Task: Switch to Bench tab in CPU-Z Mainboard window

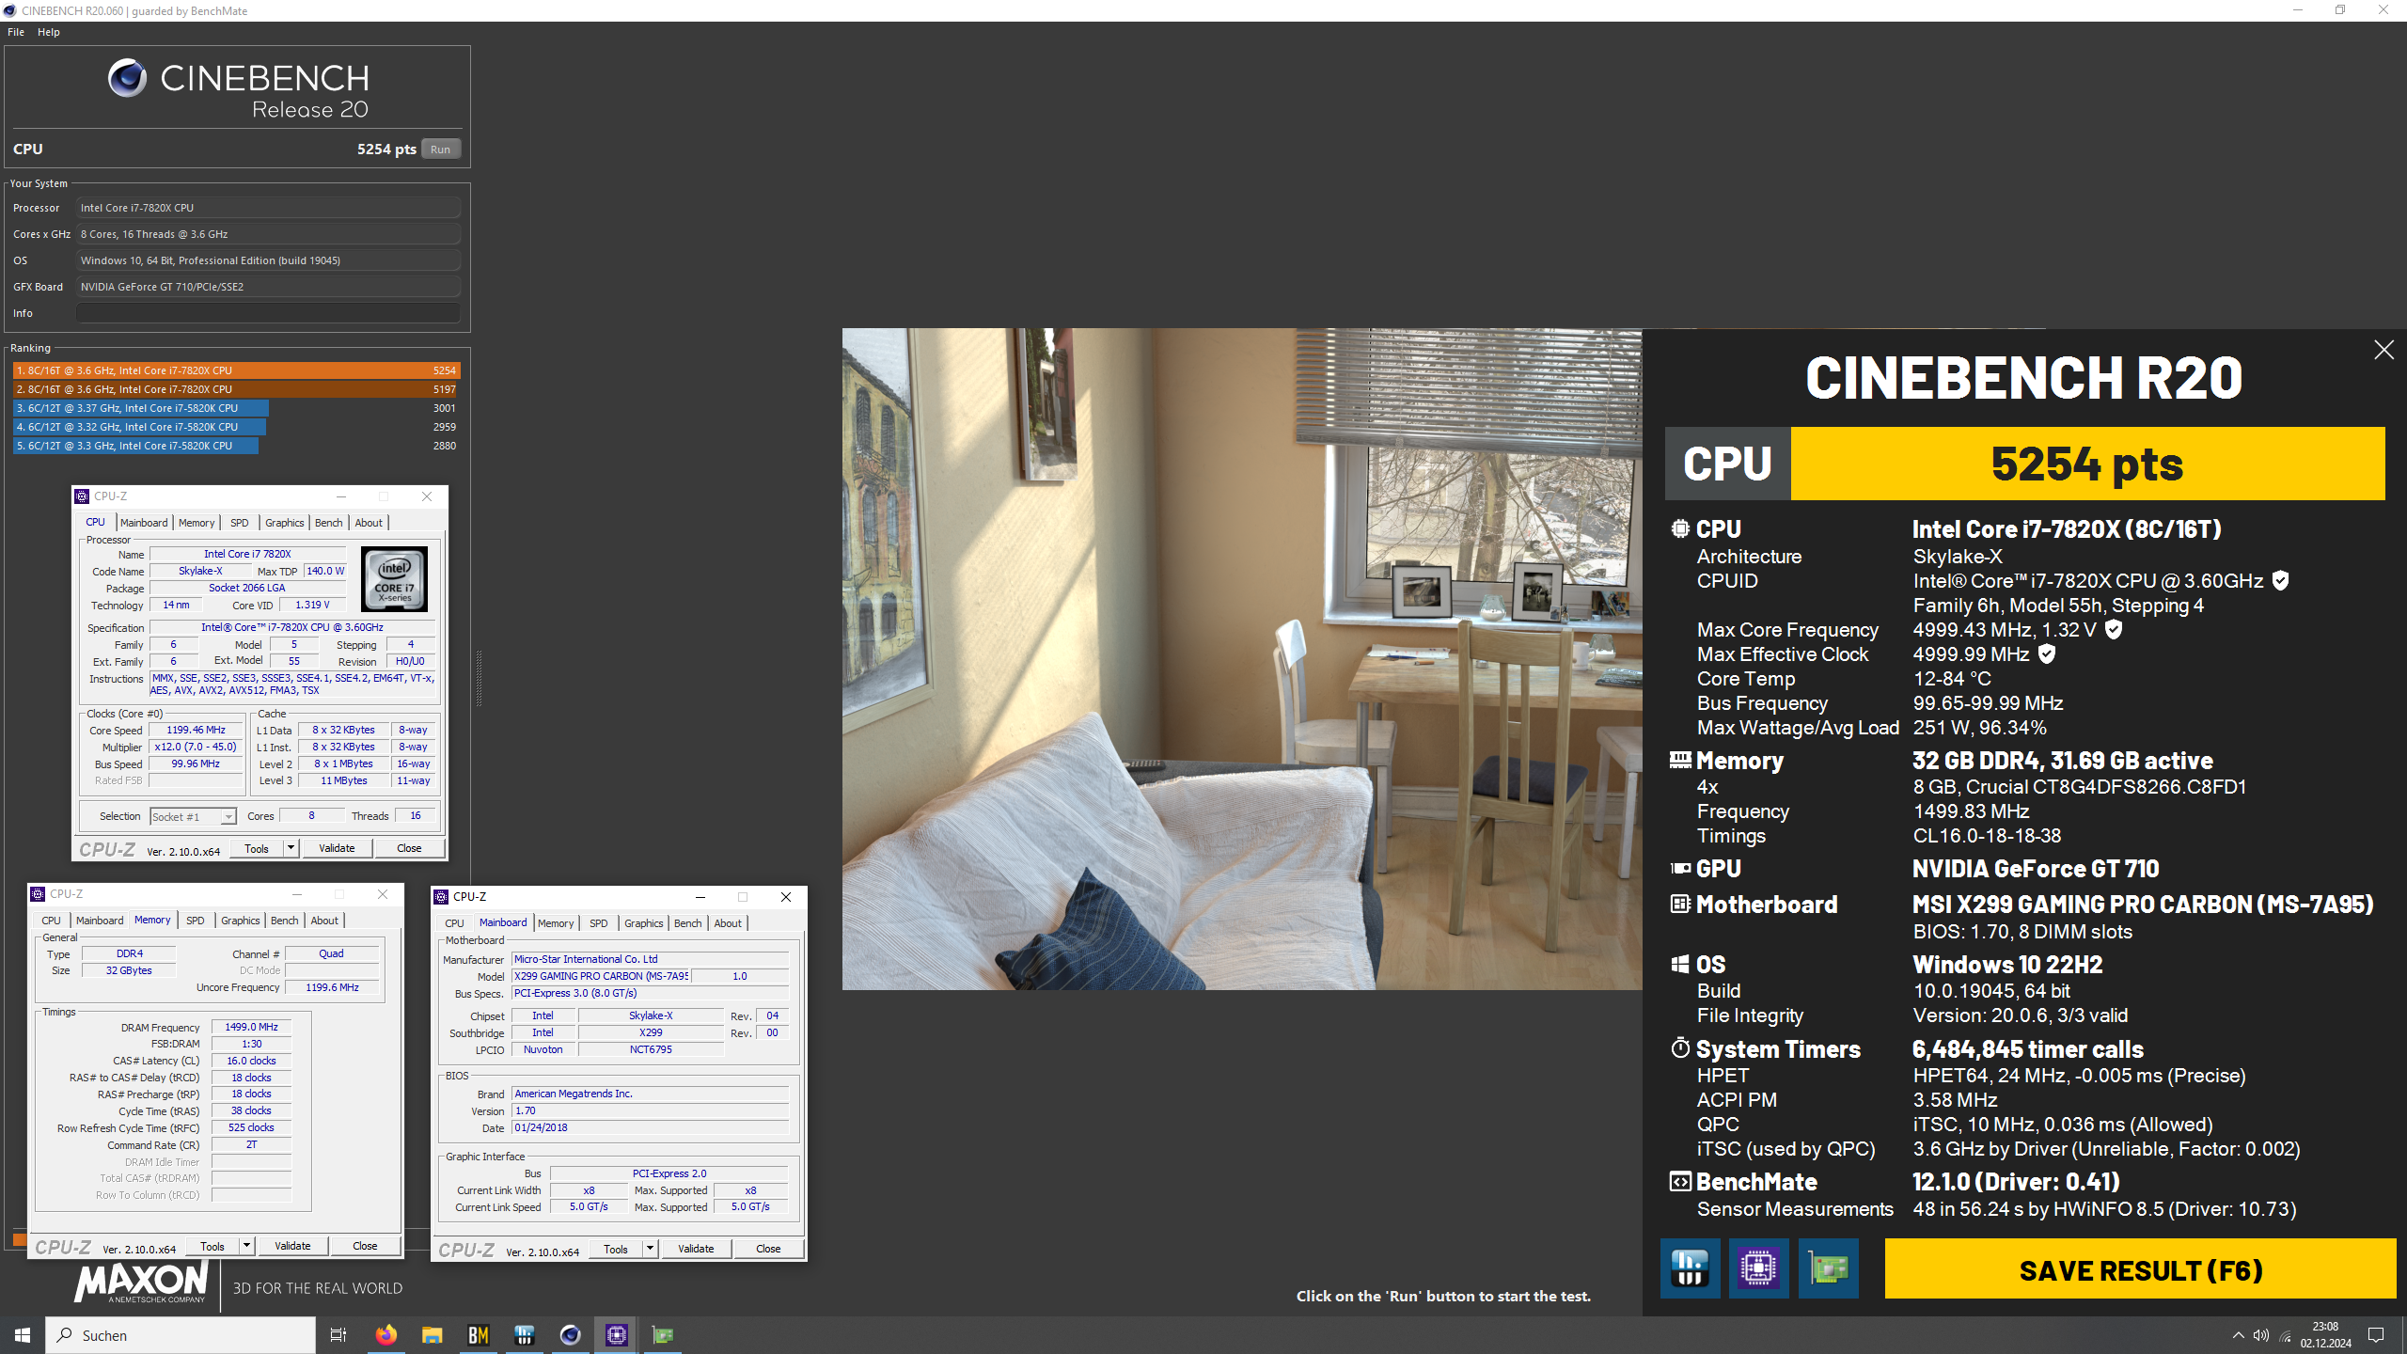Action: point(688,923)
